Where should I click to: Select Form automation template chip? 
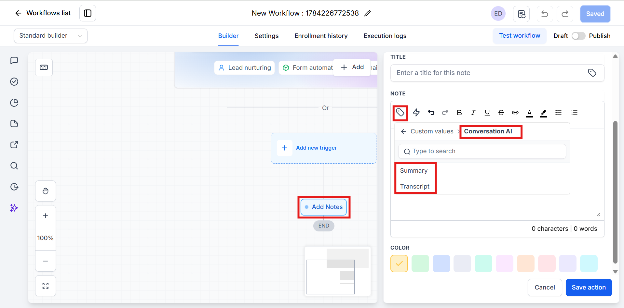click(306, 68)
